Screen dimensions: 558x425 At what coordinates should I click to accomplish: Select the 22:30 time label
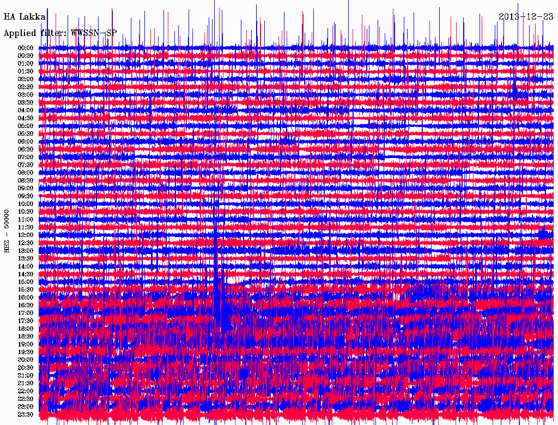[26, 399]
